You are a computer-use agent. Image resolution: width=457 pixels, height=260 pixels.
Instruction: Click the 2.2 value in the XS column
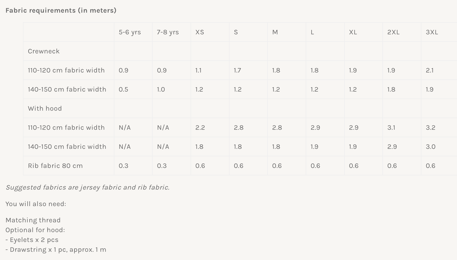200,128
